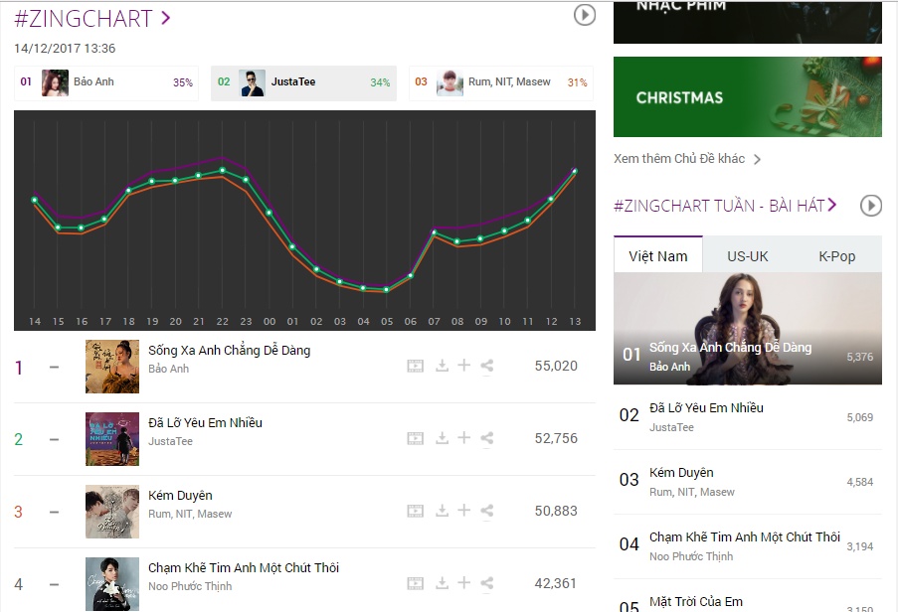The image size is (898, 612).
Task: Share the song Sống Xa Anh Chẳng Dễ Dàng
Action: 487,366
